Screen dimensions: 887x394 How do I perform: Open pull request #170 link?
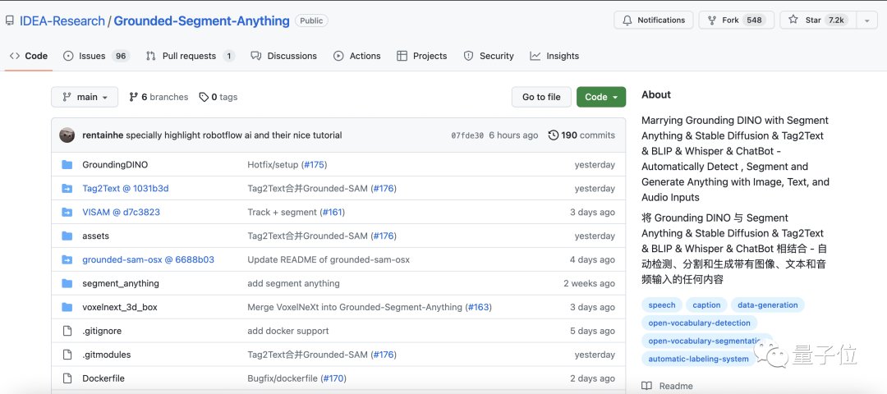333,378
